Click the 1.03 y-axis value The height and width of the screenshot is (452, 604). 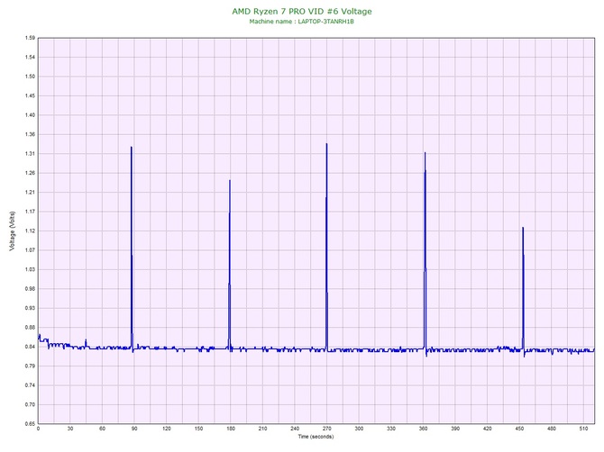click(x=30, y=269)
